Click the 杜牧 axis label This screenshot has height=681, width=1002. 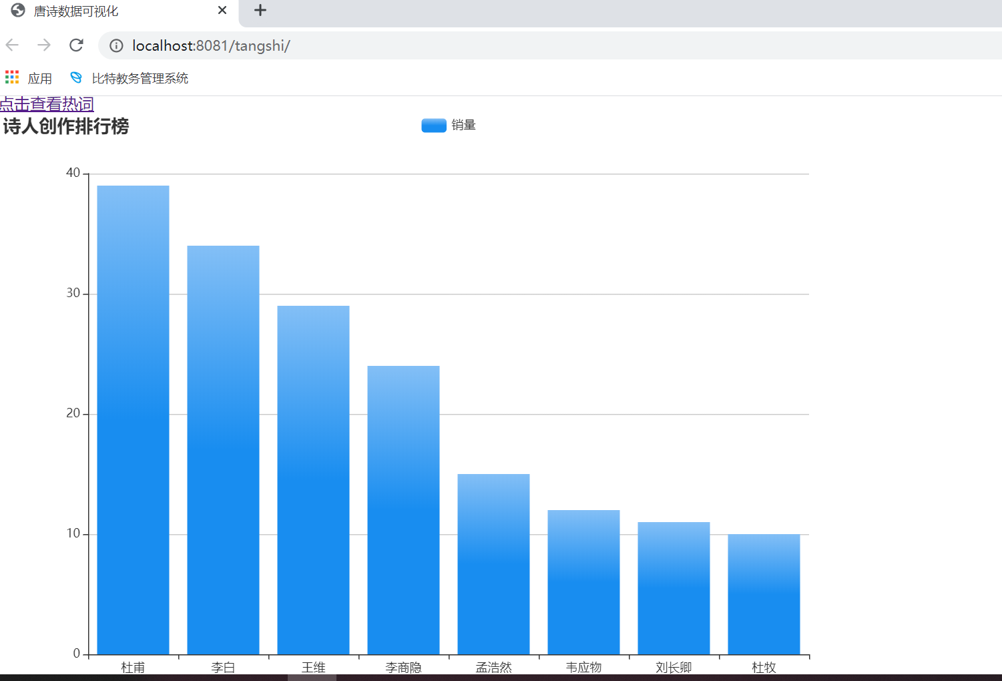pos(764,667)
